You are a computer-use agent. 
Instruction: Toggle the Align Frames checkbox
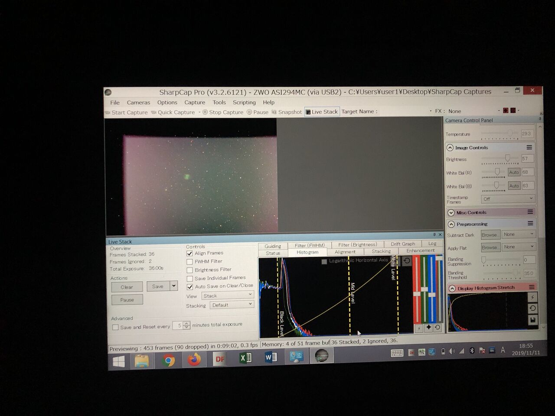coord(189,253)
